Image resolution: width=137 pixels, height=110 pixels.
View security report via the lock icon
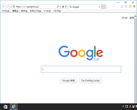click(63, 7)
